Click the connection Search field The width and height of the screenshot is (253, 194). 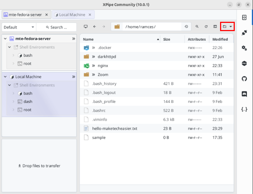56,27
